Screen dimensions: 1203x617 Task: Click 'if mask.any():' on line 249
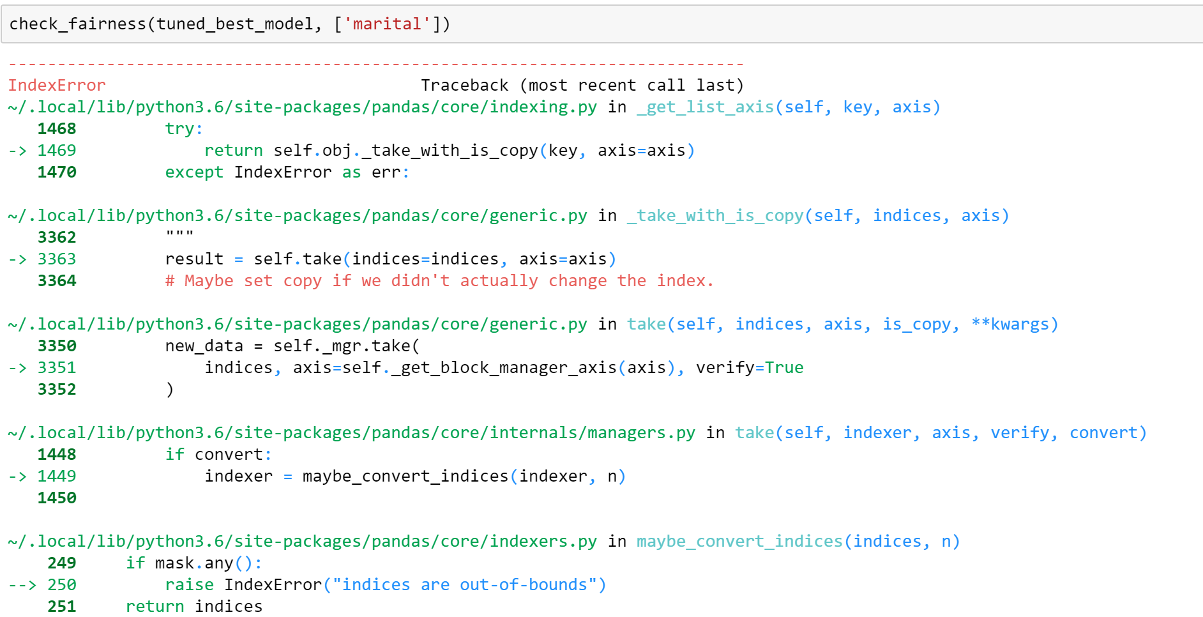(194, 563)
